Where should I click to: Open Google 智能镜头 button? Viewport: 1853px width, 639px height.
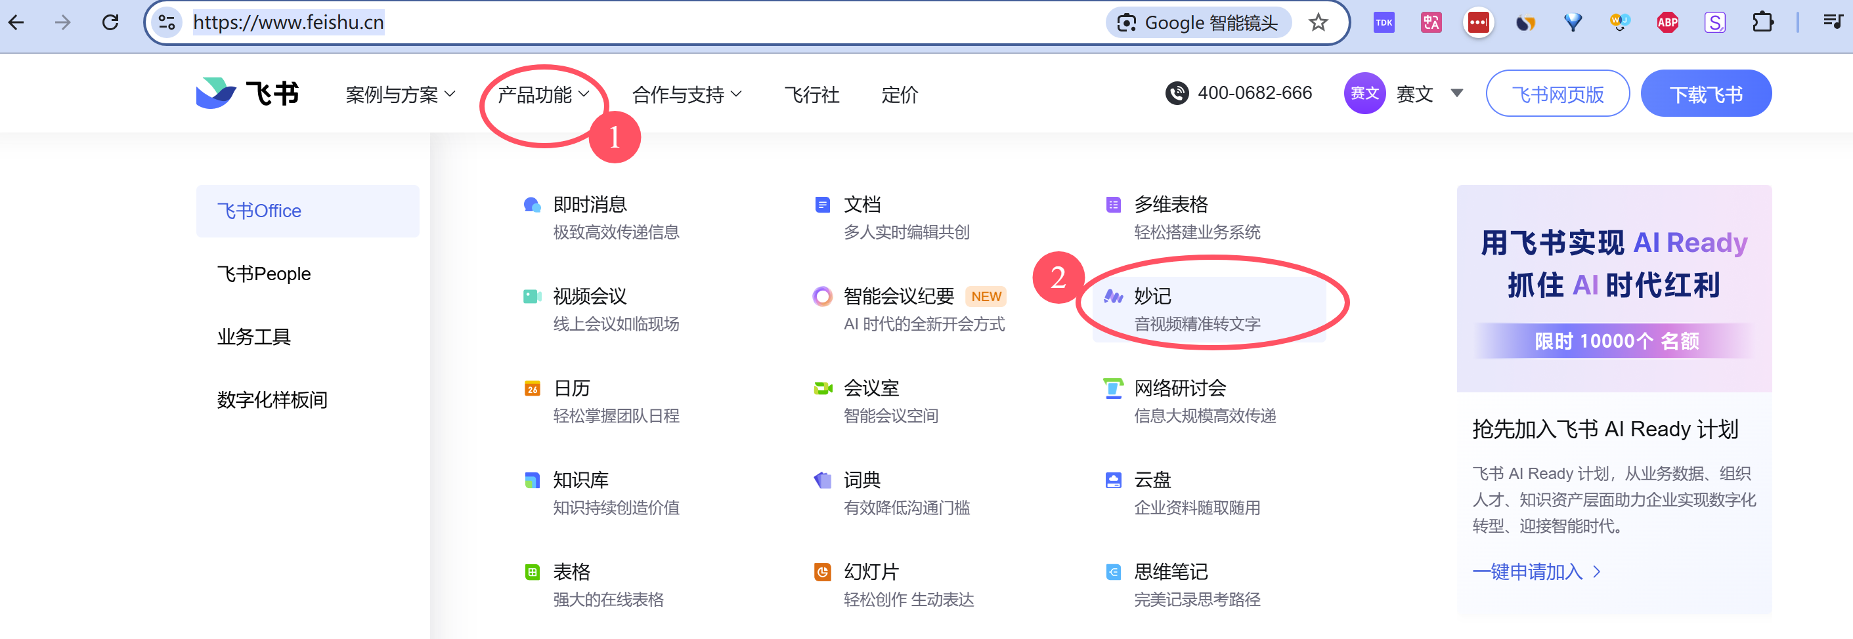[x=1198, y=23]
